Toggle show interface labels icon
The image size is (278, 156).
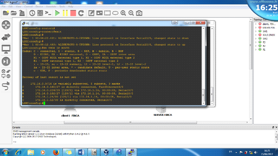pos(40,13)
